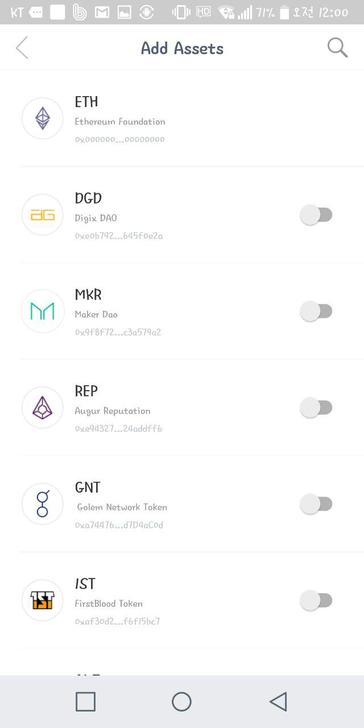Toggle GNT asset visibility on

pyautogui.click(x=317, y=504)
